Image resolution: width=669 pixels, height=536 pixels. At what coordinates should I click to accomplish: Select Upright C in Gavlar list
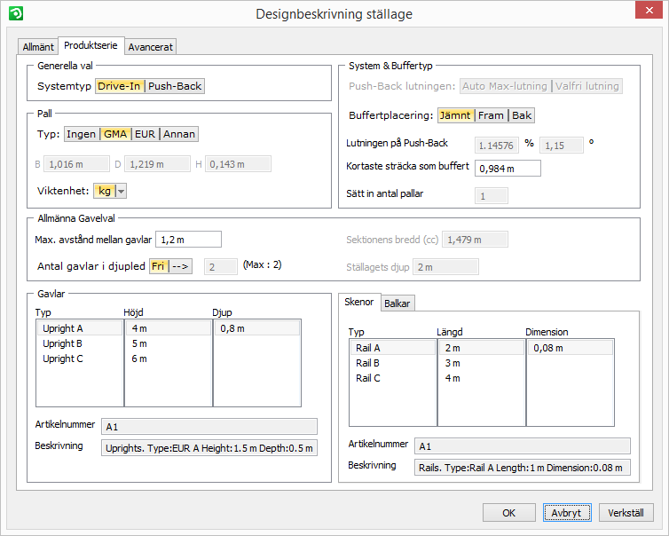coord(80,359)
